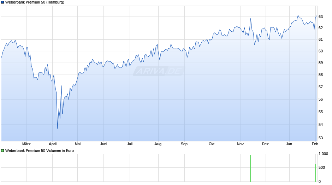The height and width of the screenshot is (185, 332).
Task: Click volume axis value 500
Action: pos(322,167)
